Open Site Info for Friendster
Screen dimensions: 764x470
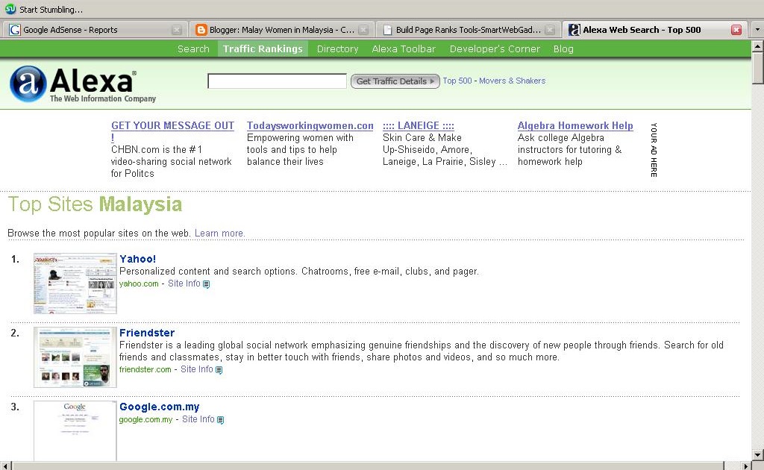(x=196, y=369)
